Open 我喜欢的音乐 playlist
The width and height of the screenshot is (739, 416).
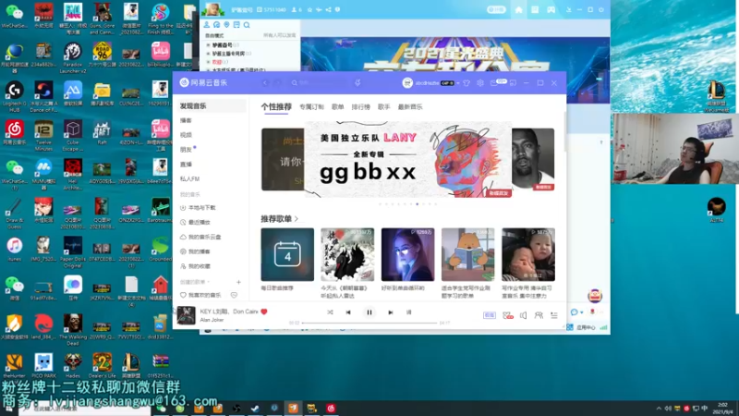click(x=200, y=295)
